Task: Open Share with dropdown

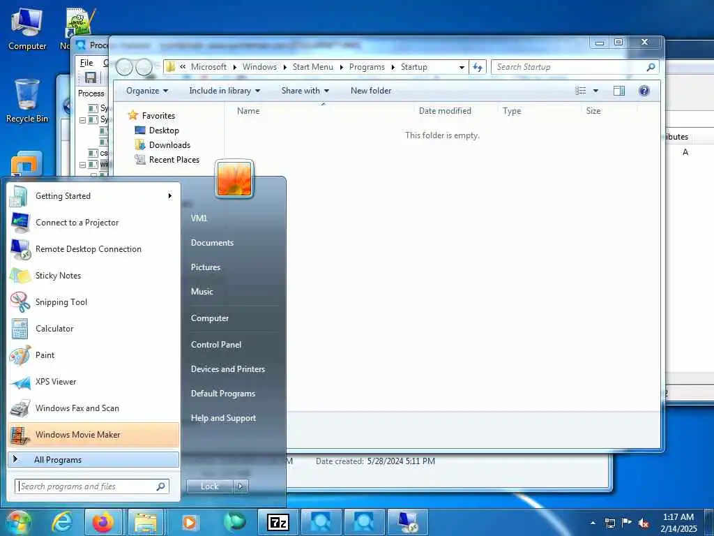Action: [305, 91]
